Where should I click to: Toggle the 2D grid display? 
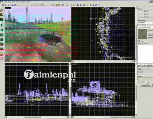click(1, 5)
